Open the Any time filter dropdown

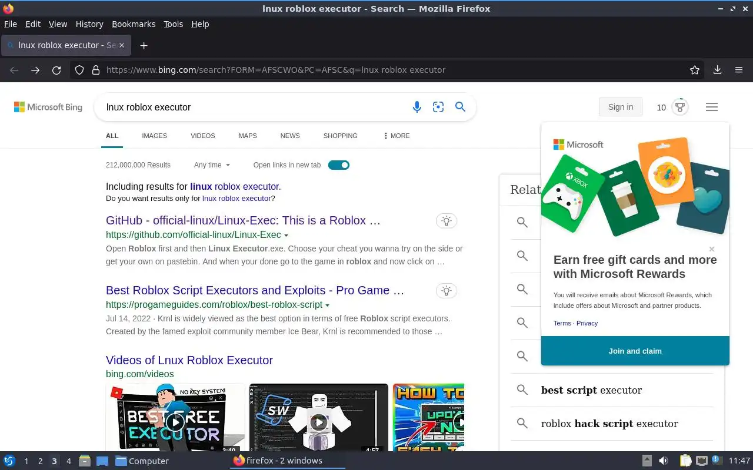point(212,165)
